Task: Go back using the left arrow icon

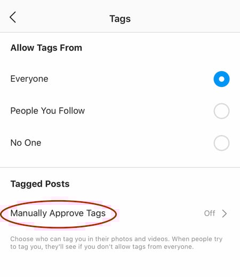Action: (13, 17)
